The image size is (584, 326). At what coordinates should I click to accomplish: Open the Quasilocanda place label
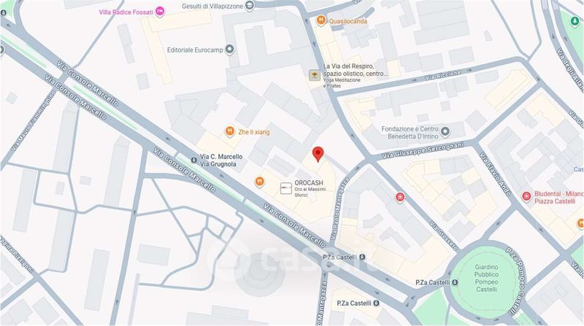(348, 21)
